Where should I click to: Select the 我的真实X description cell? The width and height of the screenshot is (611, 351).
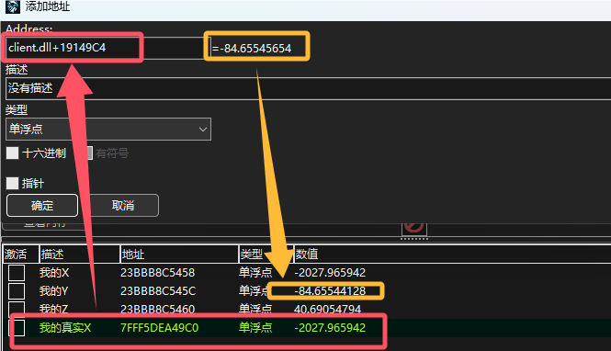(x=65, y=328)
